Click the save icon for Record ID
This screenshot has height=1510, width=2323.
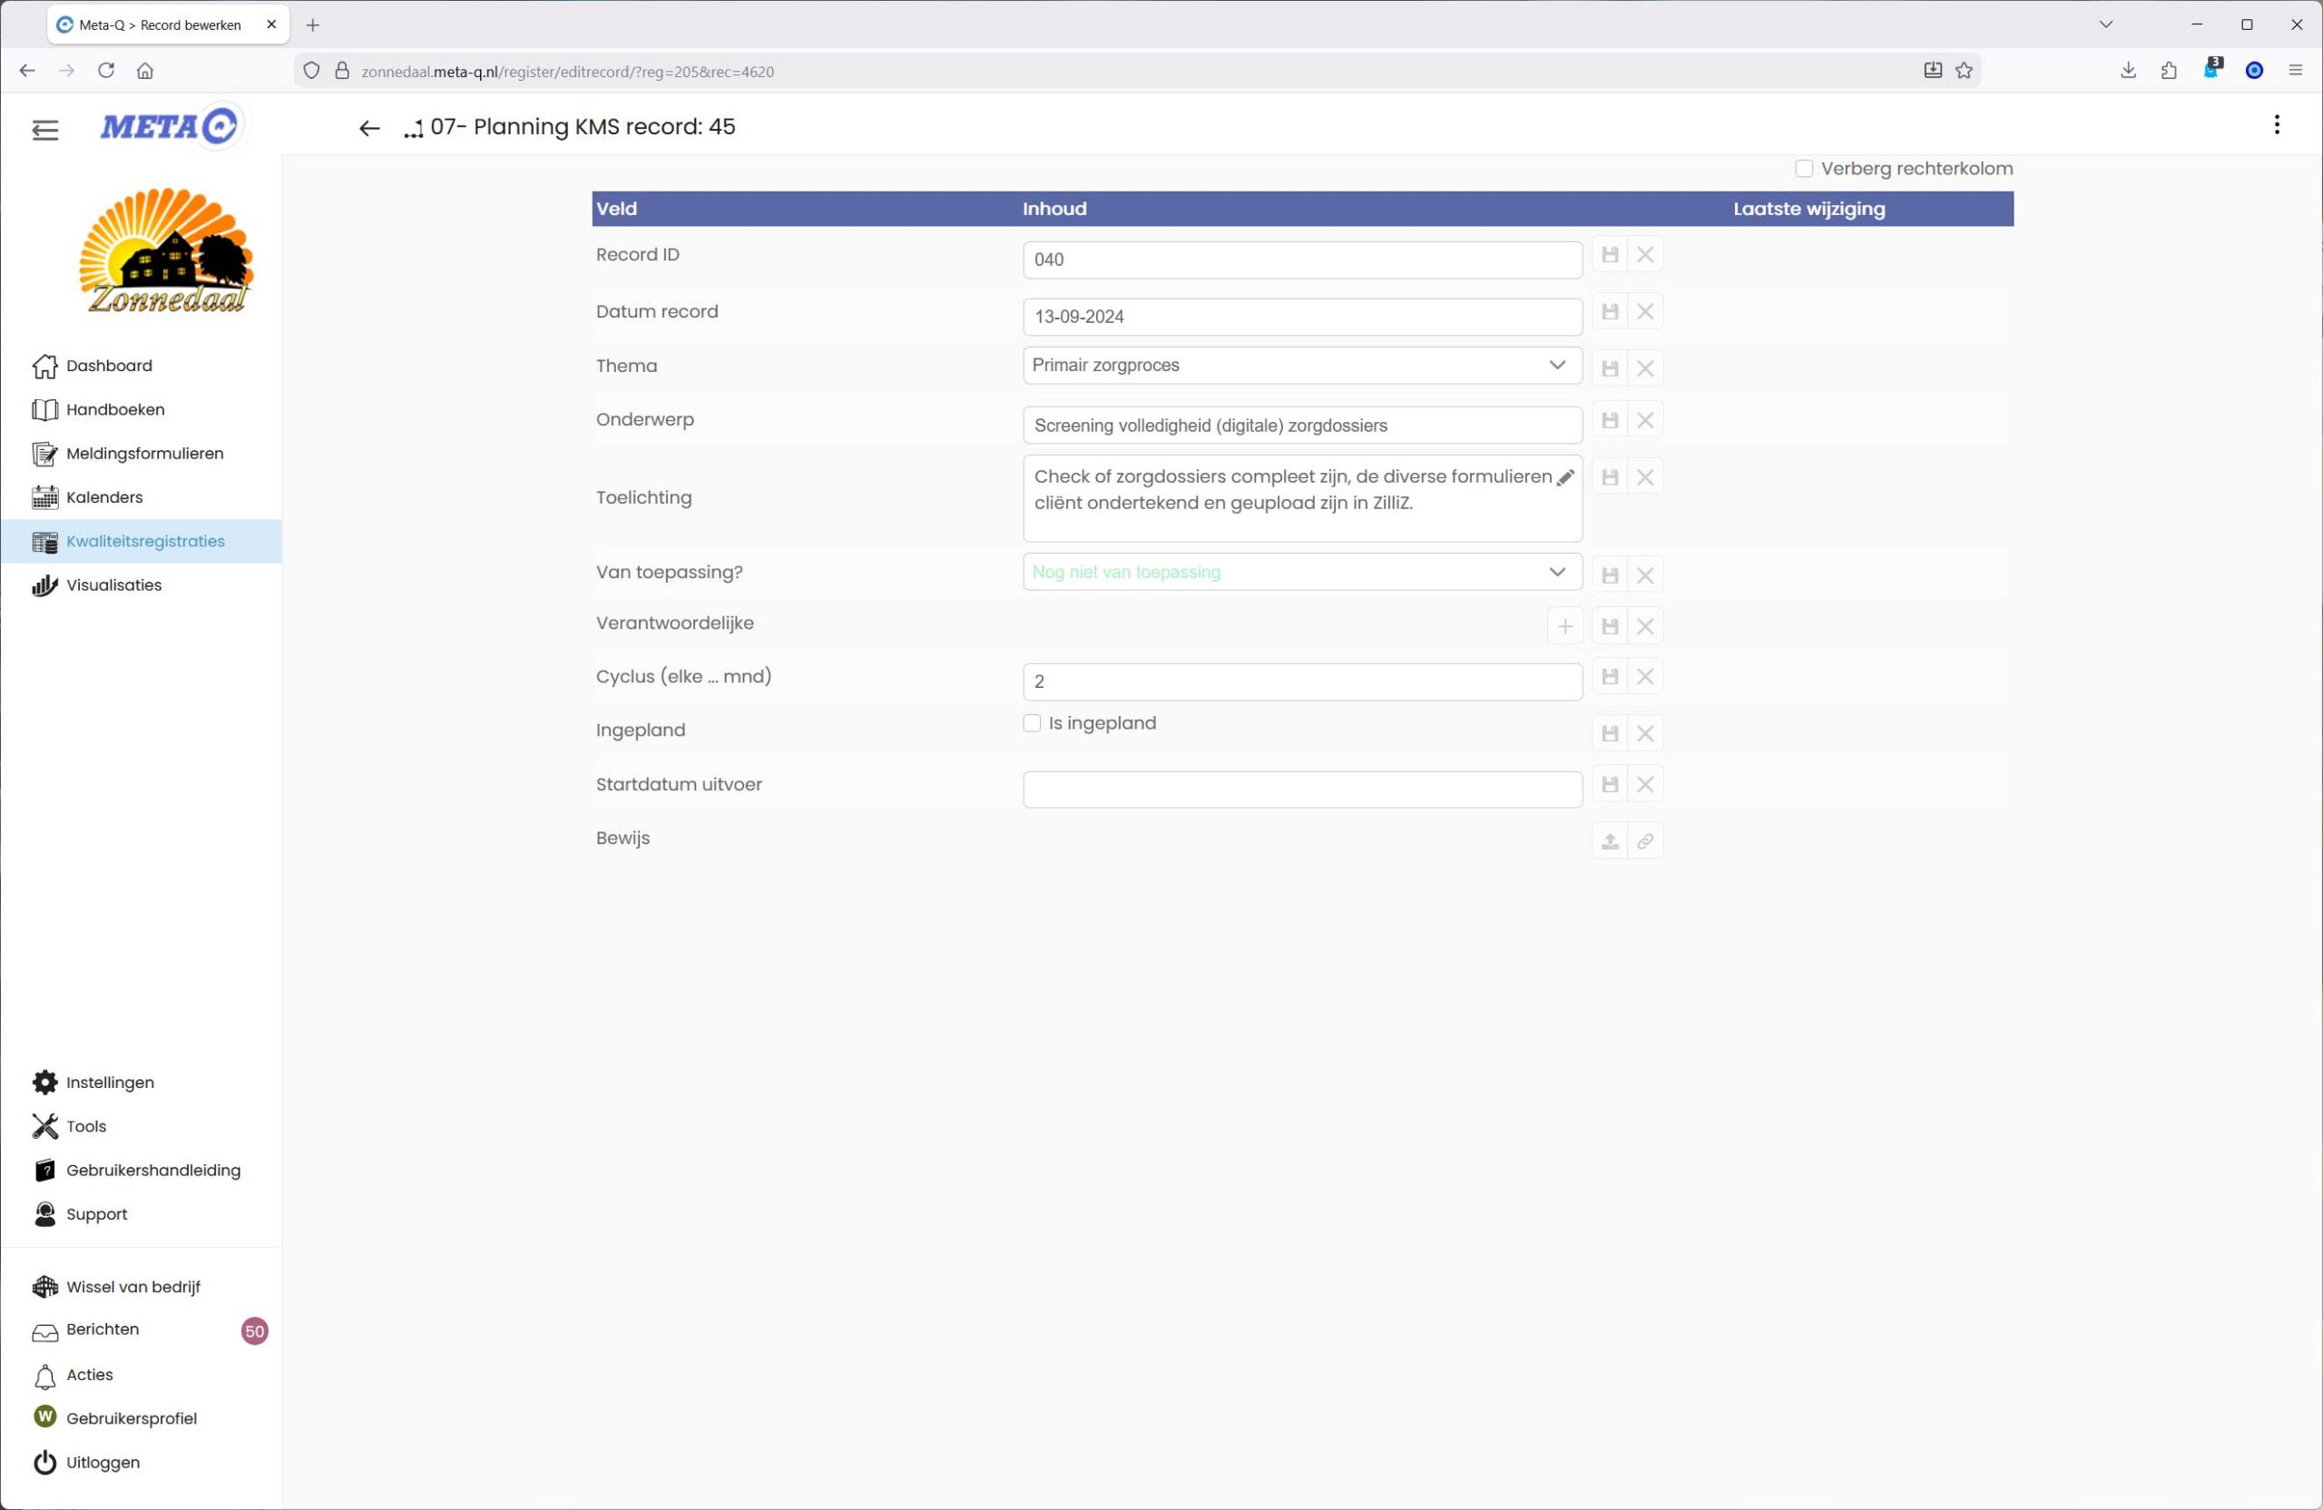point(1610,255)
